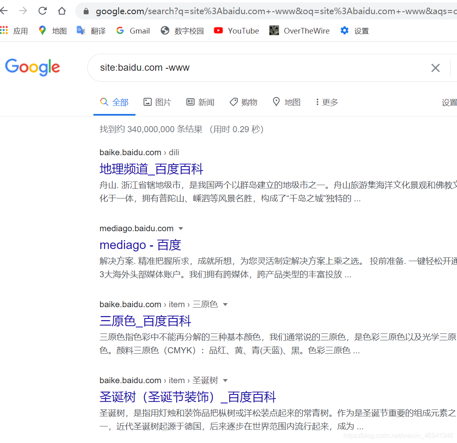Open the browser home page icon

click(x=62, y=11)
